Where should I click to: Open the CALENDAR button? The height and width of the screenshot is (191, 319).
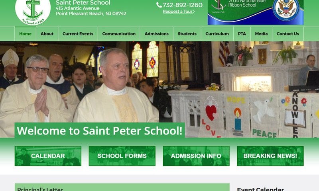(48, 156)
